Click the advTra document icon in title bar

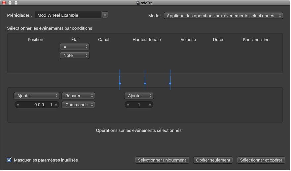tap(138, 3)
